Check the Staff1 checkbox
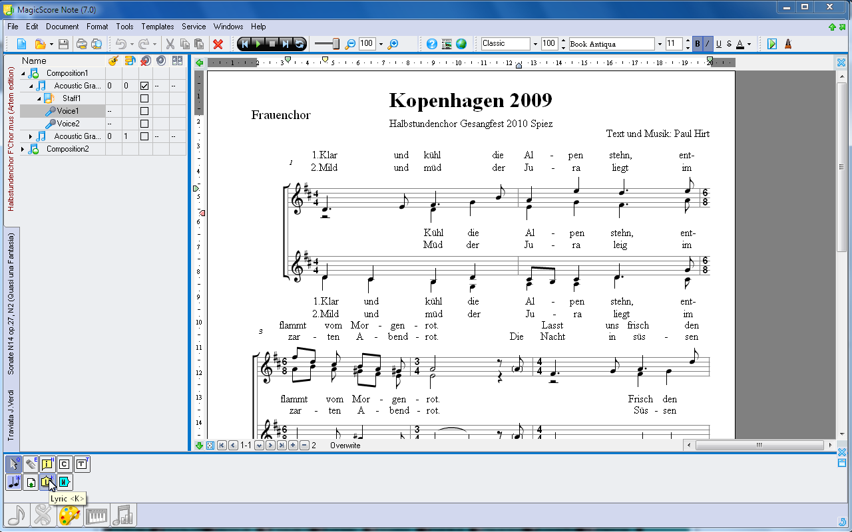Image resolution: width=852 pixels, height=532 pixels. [144, 98]
